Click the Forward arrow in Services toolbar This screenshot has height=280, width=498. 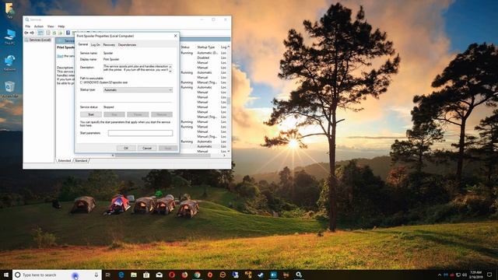pos(32,33)
